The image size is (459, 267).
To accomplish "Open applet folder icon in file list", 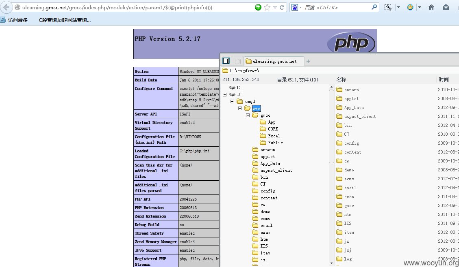I will [339, 98].
